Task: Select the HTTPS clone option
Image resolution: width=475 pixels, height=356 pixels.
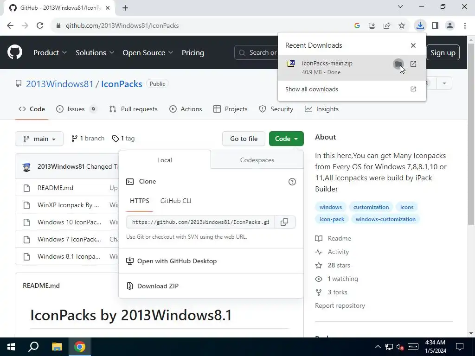Action: [x=139, y=201]
